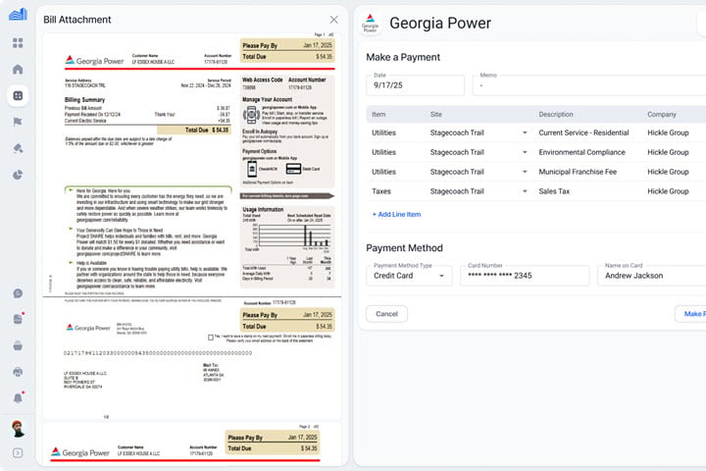The image size is (706, 471).
Task: Open the Payment Method Type dropdown
Action: pos(409,276)
